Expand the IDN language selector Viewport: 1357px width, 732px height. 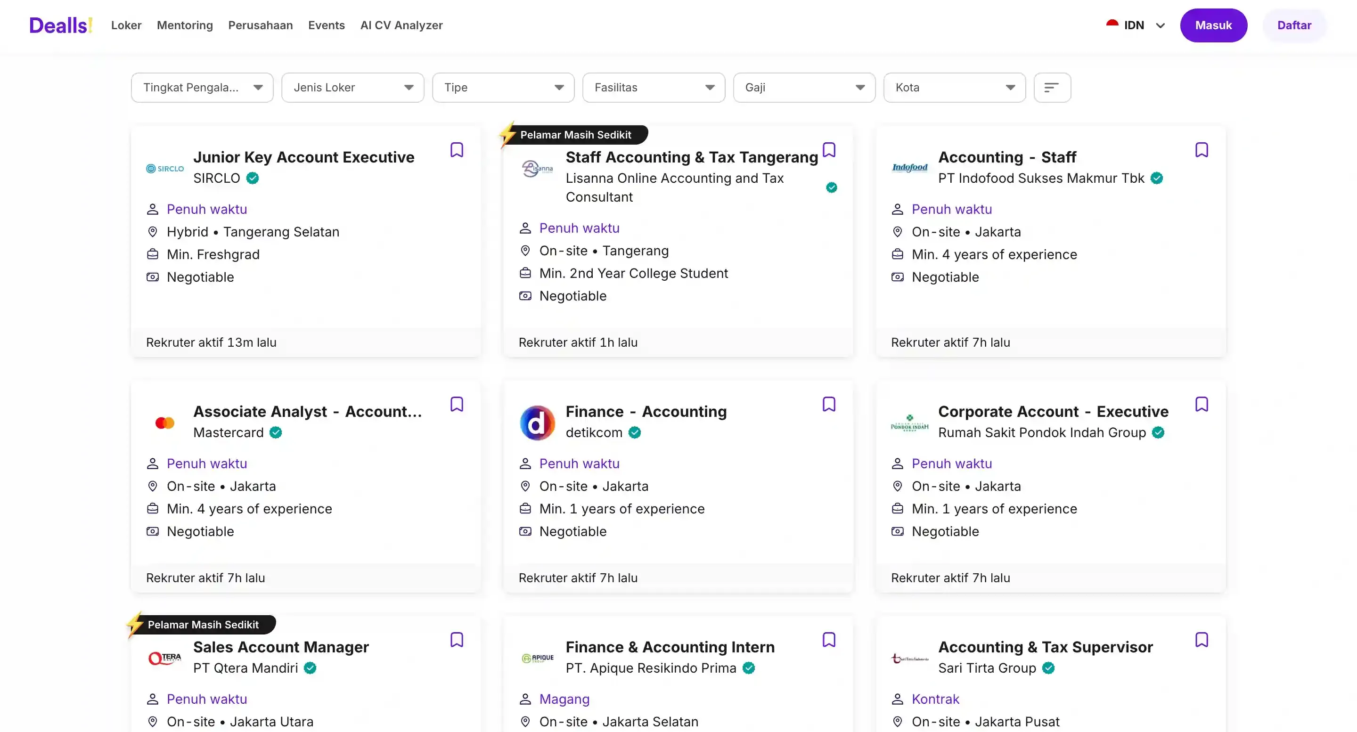1135,25
